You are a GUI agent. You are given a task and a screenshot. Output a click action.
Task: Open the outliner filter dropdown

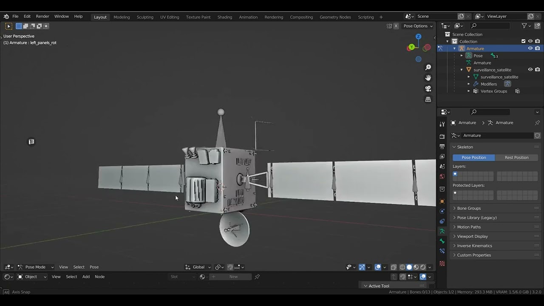526,26
